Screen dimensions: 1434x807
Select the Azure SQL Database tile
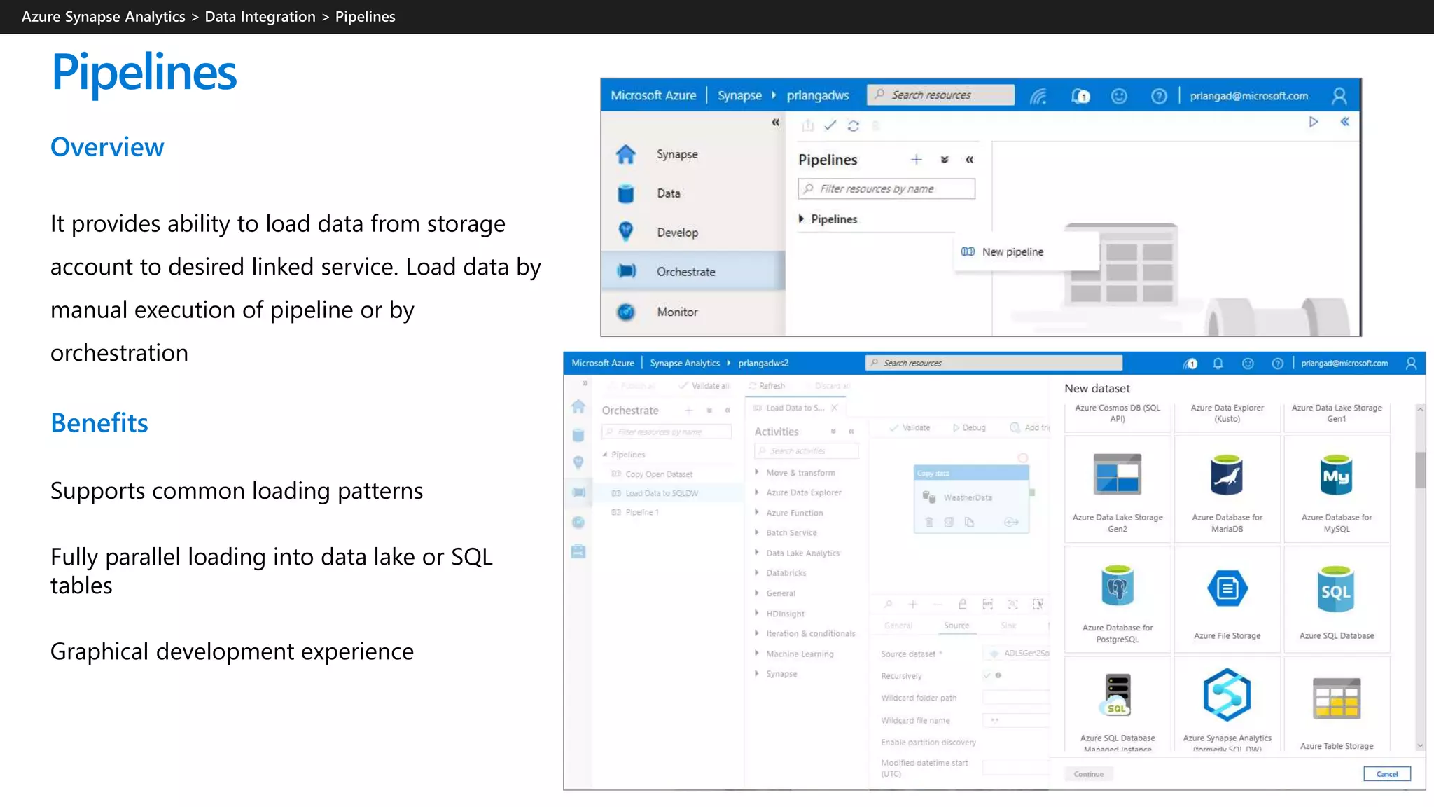[1336, 600]
